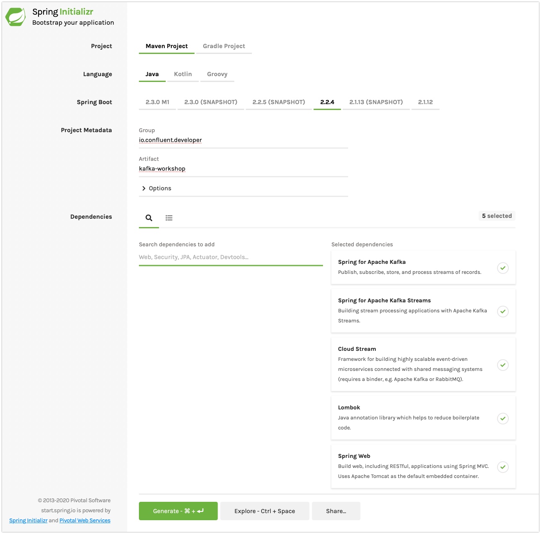
Task: Open the dependency search tab
Action: coord(149,218)
